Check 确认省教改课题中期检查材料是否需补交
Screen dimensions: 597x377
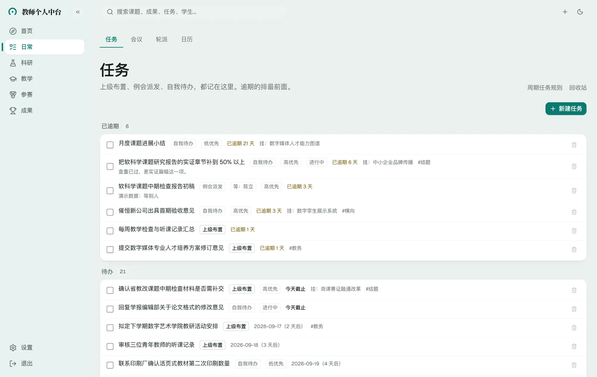point(110,290)
